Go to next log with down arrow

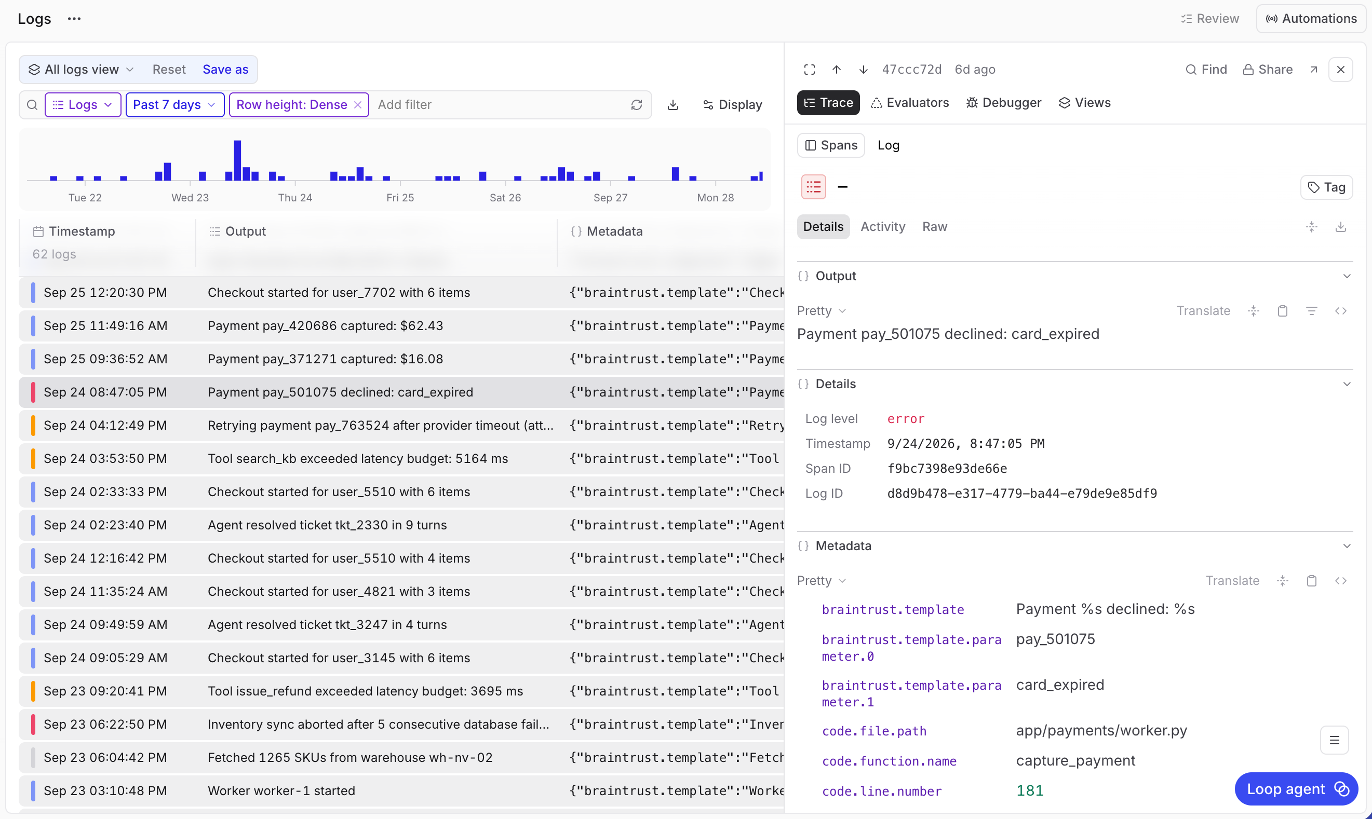864,70
